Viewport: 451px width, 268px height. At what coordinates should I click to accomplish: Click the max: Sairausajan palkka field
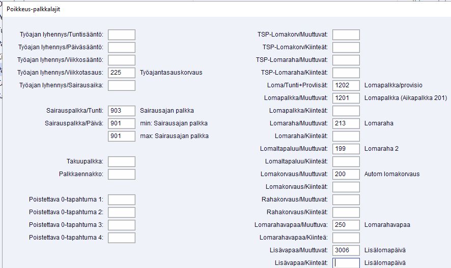122,136
